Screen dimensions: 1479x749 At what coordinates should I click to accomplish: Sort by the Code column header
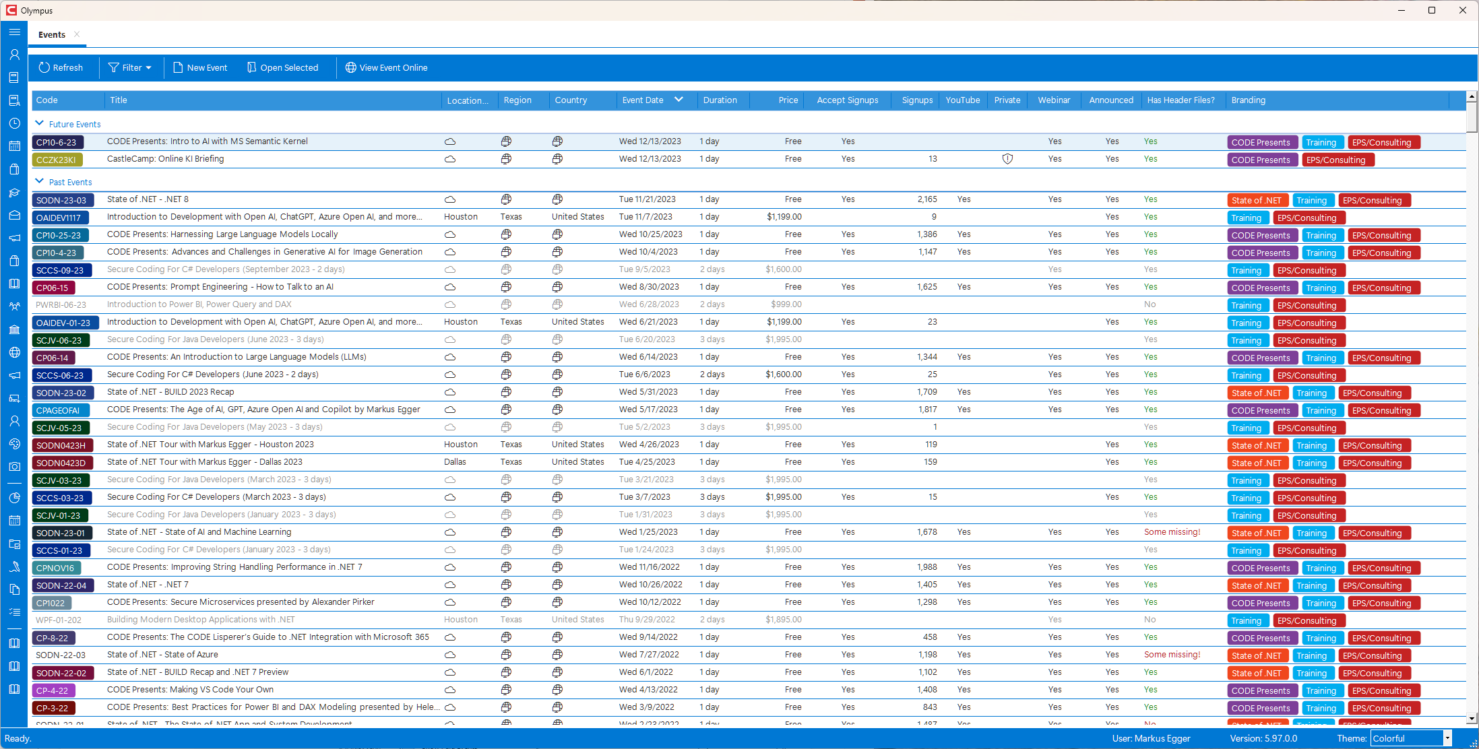click(68, 100)
